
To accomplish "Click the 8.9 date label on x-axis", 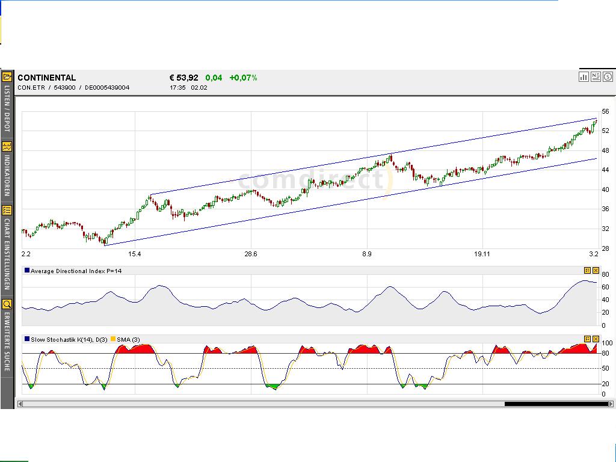I will (366, 254).
